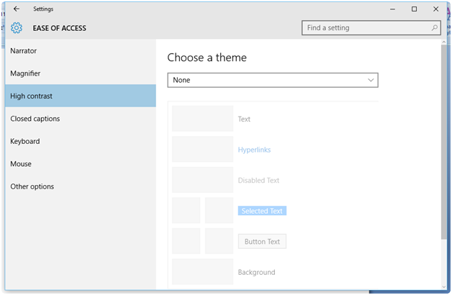Click the Hyperlinks preview link
452x295 pixels.
[x=254, y=150]
